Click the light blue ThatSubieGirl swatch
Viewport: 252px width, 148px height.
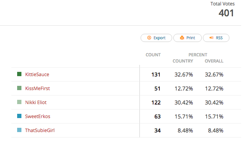[19, 130]
